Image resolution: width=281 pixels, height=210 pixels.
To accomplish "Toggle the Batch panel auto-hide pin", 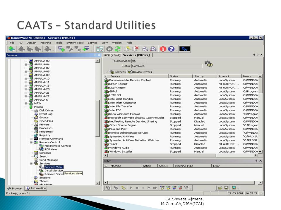I will [256, 161].
